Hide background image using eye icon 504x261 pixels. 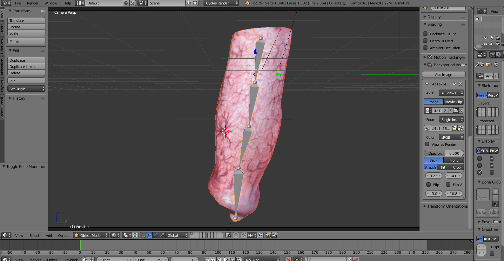454,84
